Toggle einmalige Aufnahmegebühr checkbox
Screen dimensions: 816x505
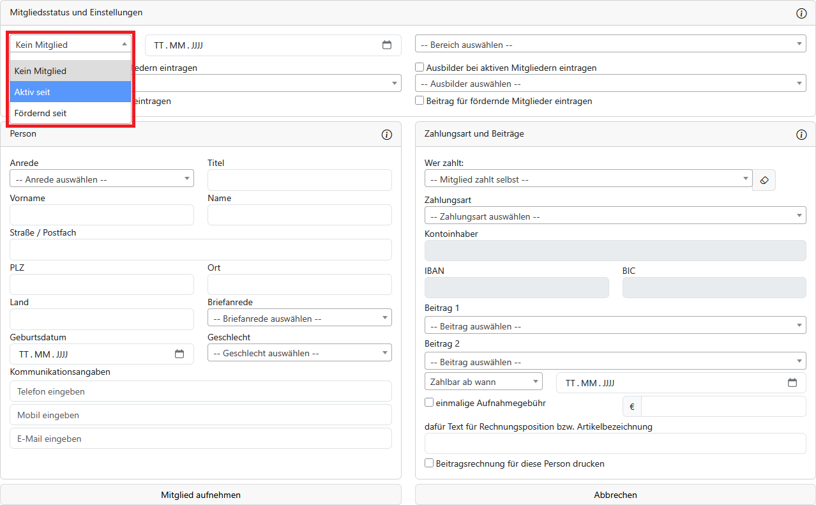[x=429, y=403]
